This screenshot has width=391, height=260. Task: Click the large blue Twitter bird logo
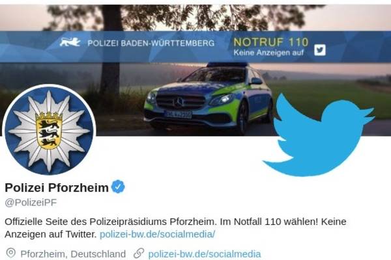tap(319, 135)
